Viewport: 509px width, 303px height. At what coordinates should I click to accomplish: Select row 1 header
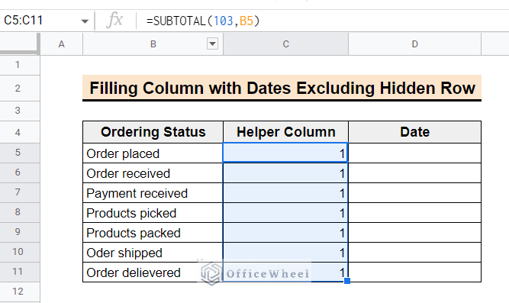(x=20, y=65)
